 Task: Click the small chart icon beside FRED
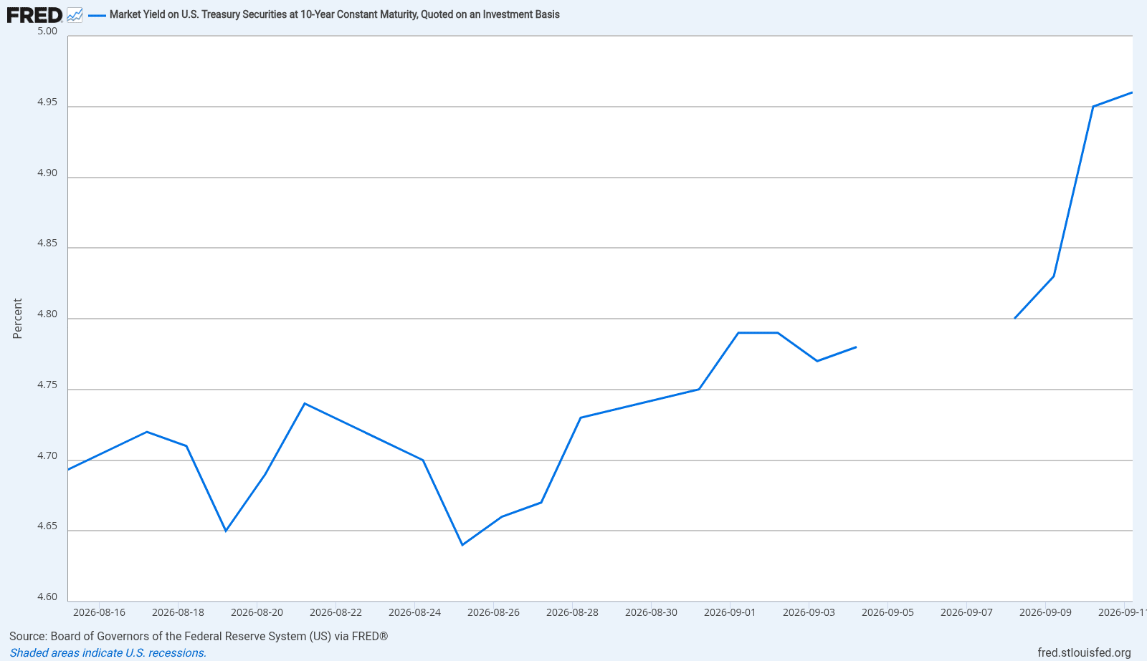(x=75, y=15)
